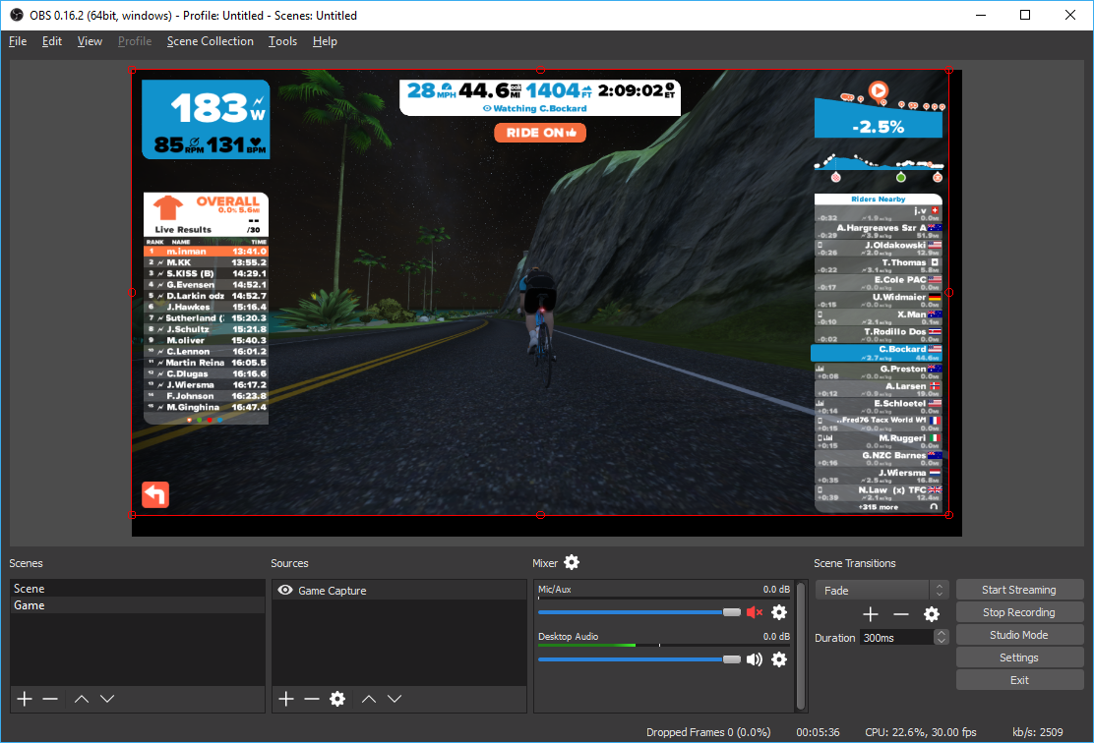
Task: Open the Profile menu
Action: (x=135, y=41)
